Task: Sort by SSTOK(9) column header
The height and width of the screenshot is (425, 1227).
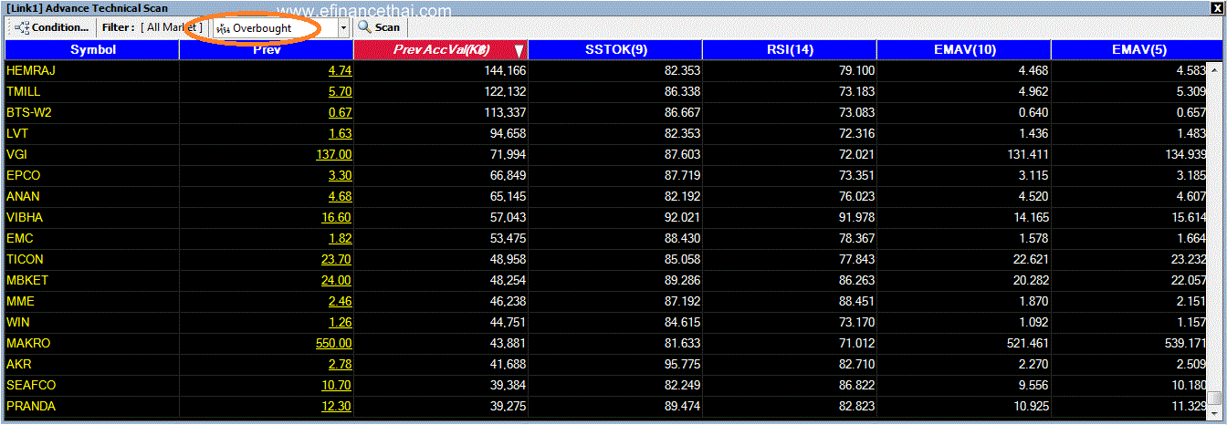Action: [615, 50]
